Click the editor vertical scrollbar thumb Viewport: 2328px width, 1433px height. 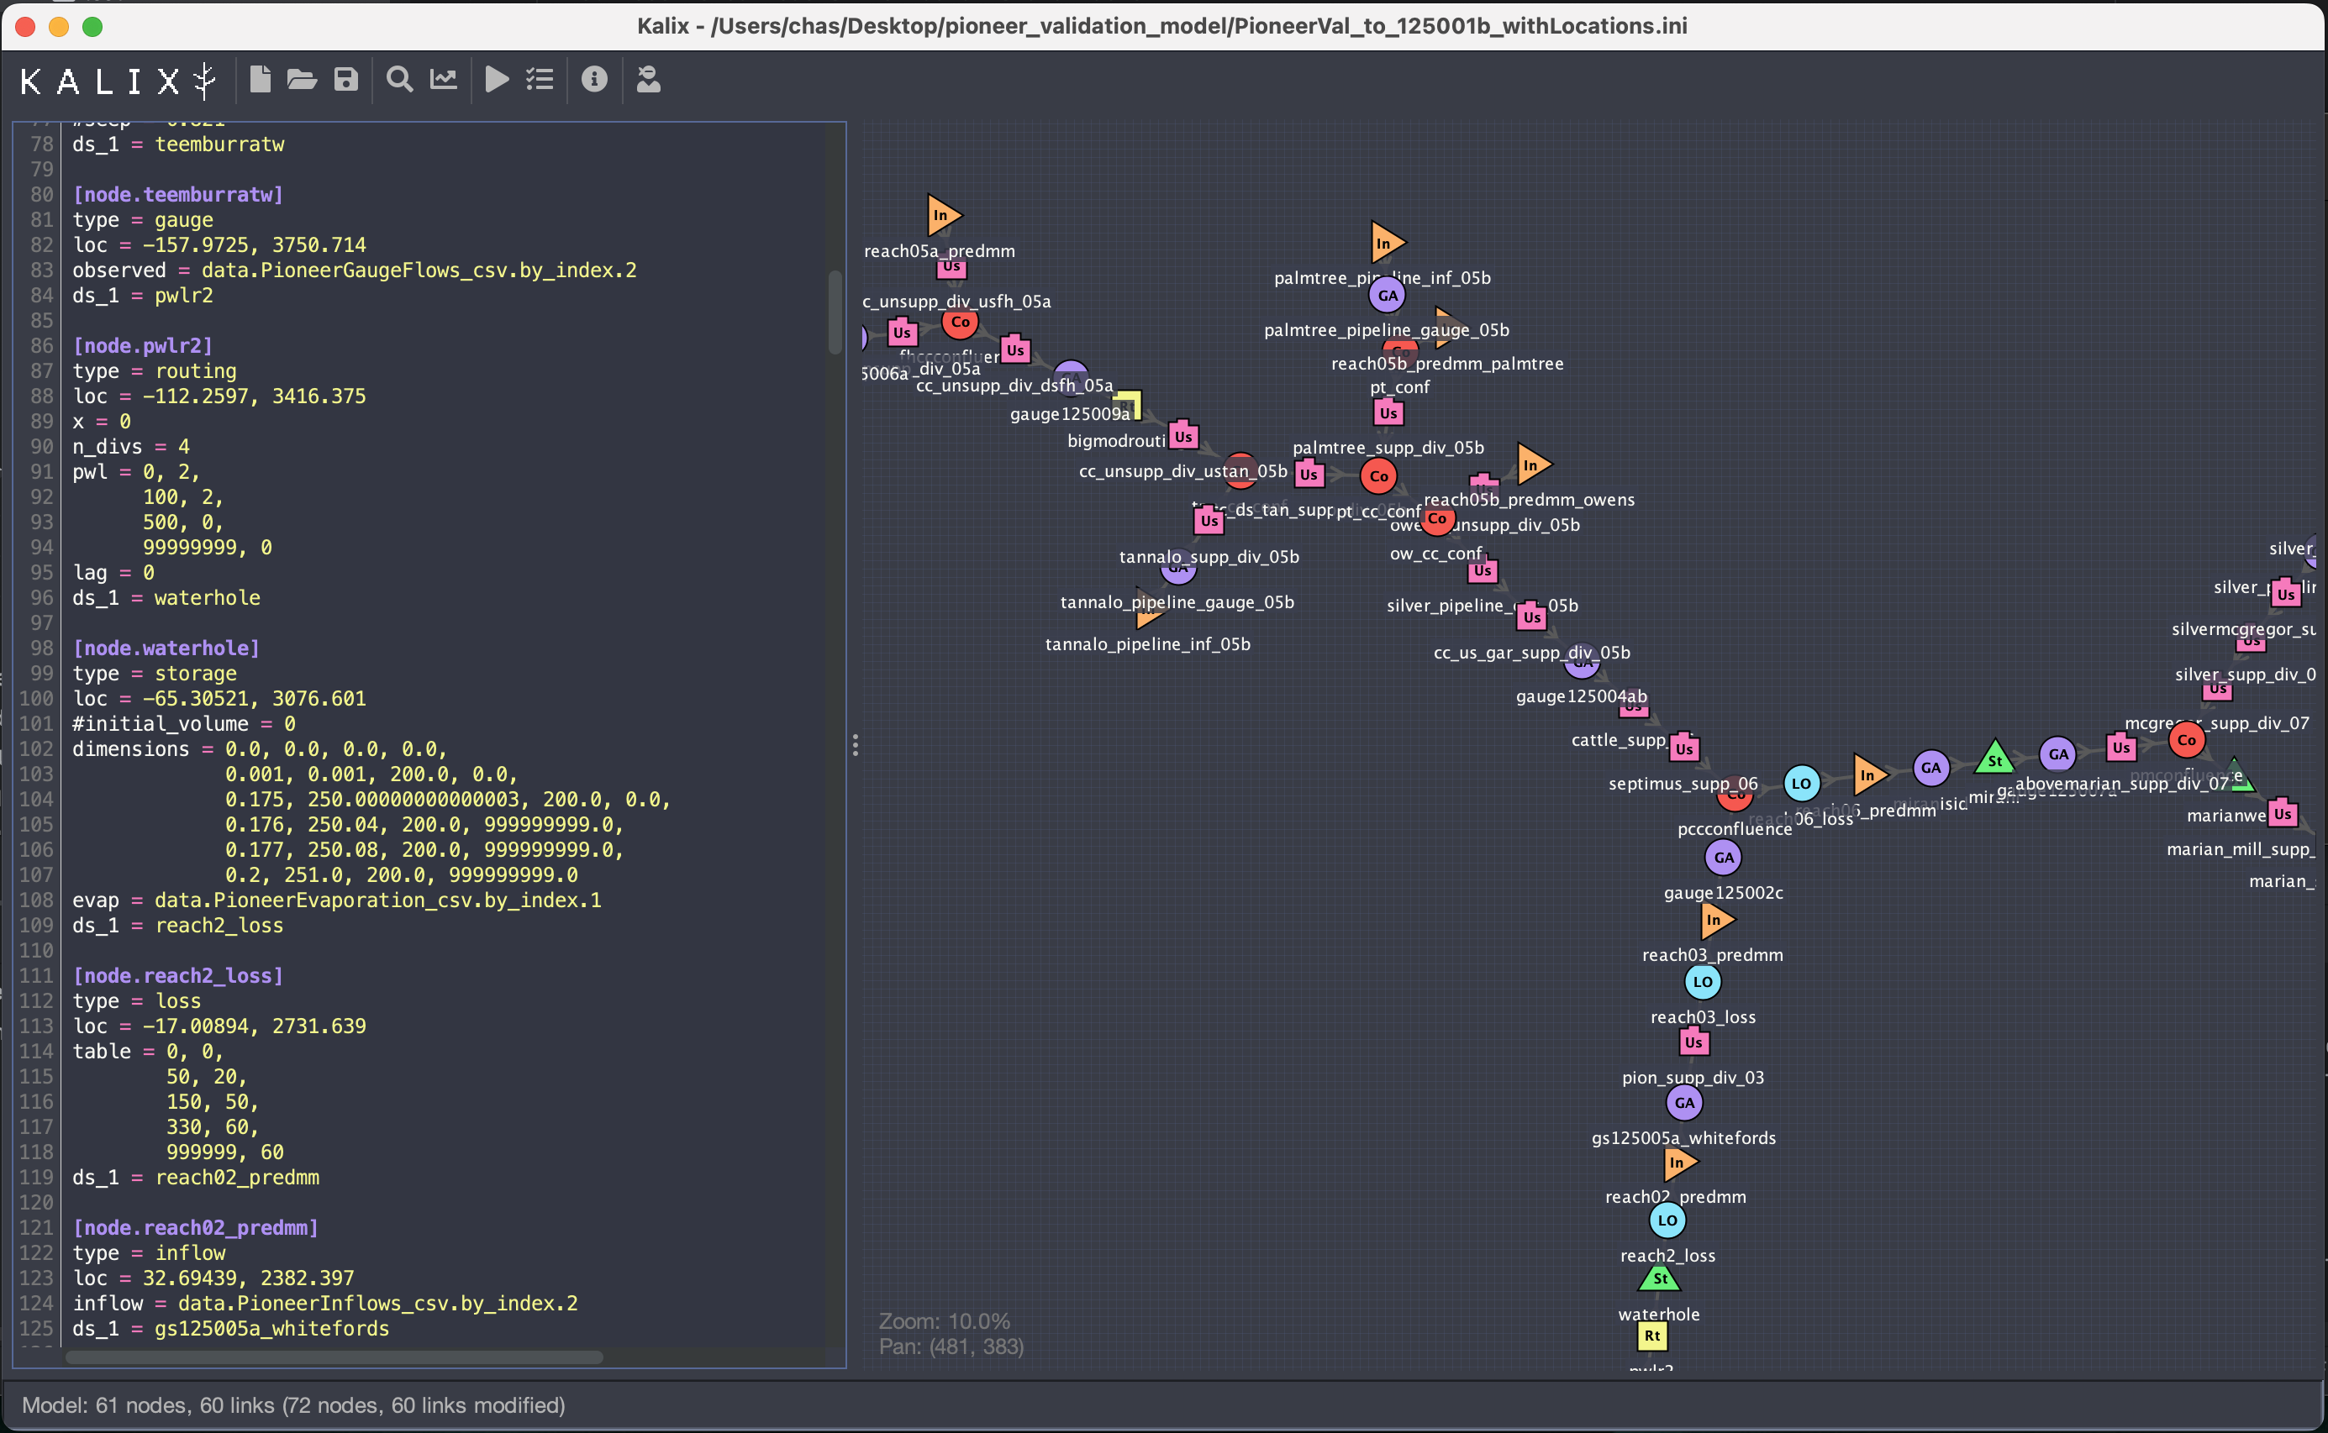(x=835, y=312)
